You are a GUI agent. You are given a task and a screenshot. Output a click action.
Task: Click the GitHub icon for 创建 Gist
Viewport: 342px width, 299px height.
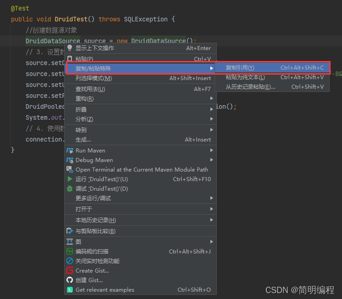pos(70,280)
